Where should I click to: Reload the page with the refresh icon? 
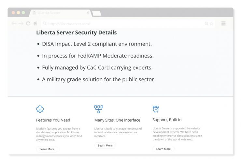pyautogui.click(x=28, y=23)
